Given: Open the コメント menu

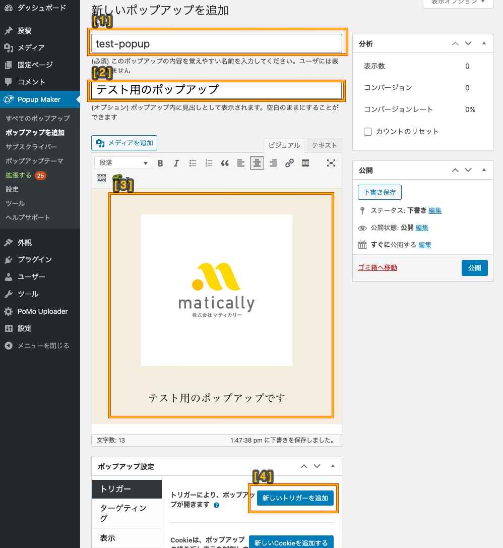Looking at the screenshot, I should point(40,82).
